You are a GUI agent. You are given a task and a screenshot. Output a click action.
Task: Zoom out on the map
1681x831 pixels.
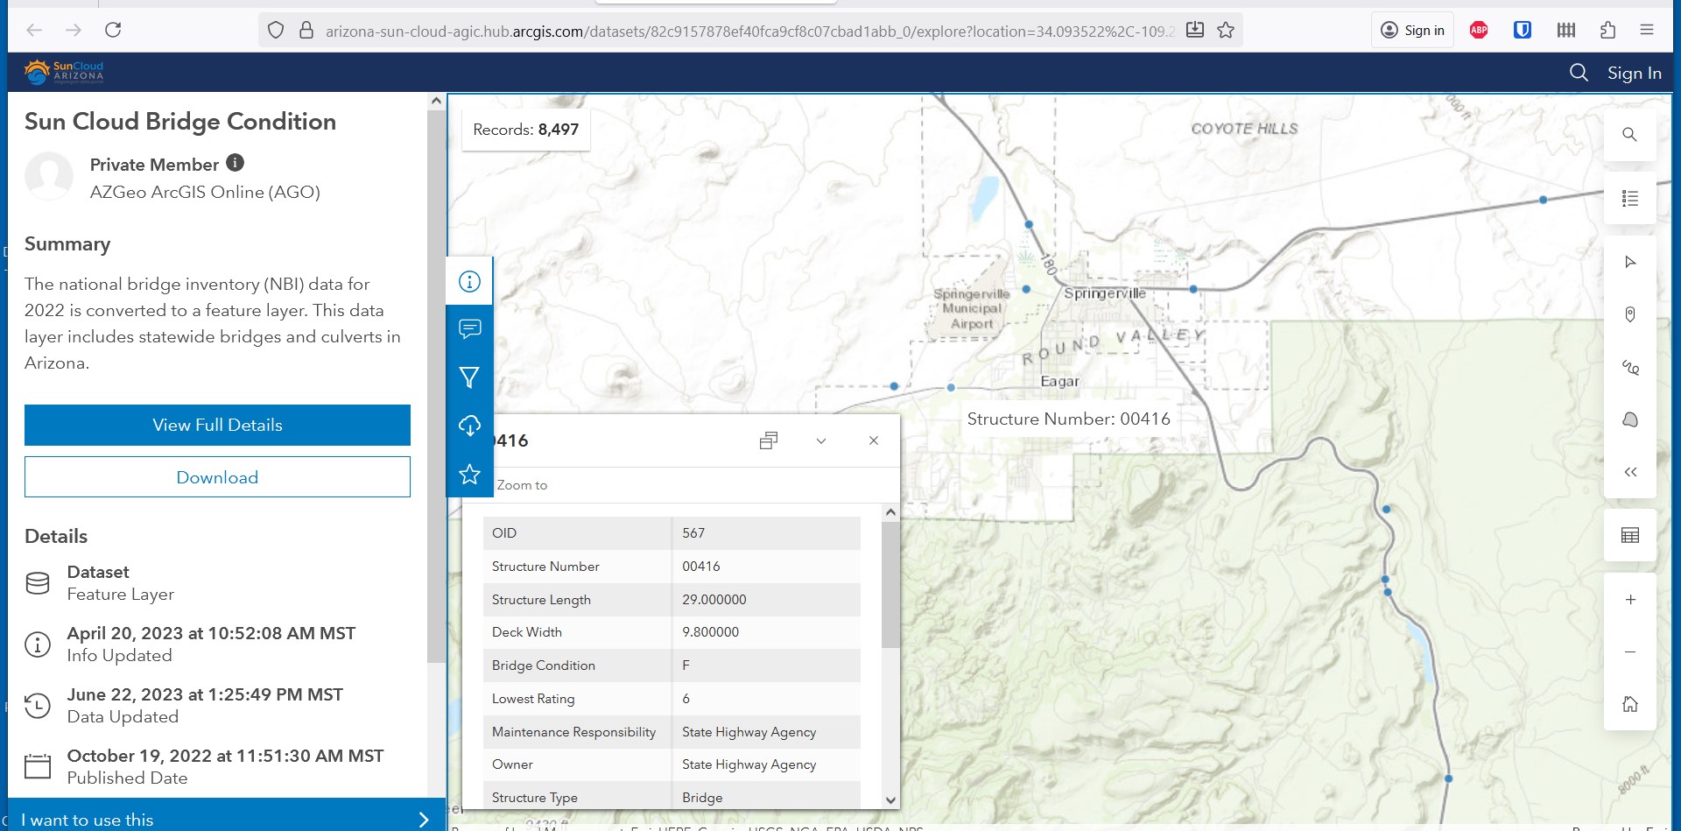[x=1629, y=651]
